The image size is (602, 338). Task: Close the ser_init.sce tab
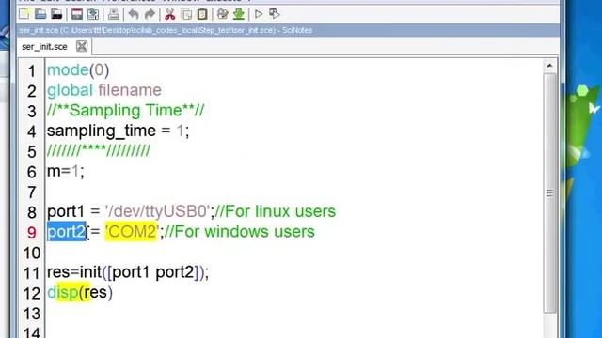coord(82,46)
